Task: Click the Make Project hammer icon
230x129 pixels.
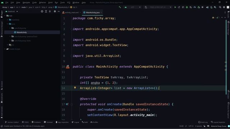Action: [x=120, y=7]
